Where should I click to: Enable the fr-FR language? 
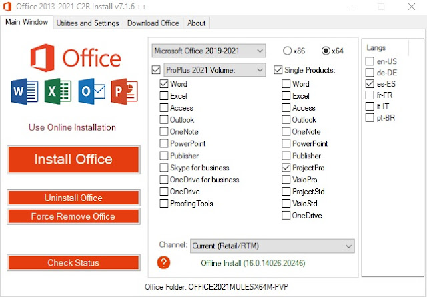pyautogui.click(x=370, y=95)
